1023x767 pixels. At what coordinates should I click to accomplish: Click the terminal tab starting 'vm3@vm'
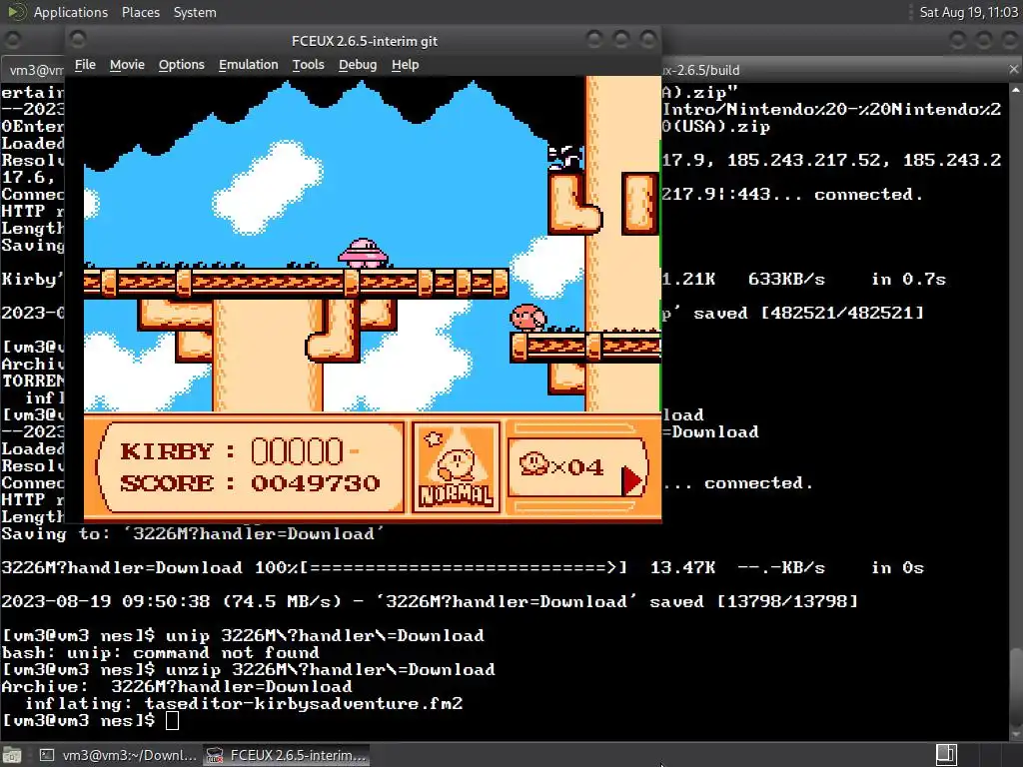(x=37, y=70)
